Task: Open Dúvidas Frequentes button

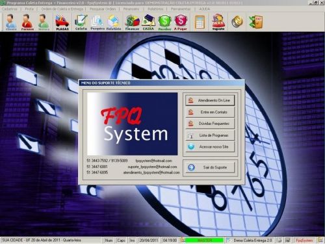Action: click(210, 124)
